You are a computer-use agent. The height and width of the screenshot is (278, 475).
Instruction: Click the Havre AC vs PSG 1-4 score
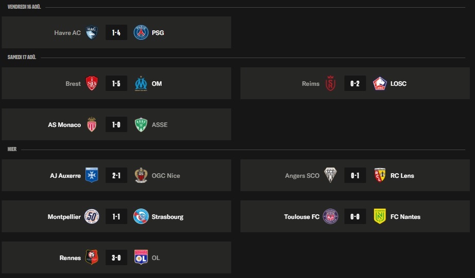point(116,33)
